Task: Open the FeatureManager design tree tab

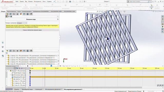Action: (7, 14)
